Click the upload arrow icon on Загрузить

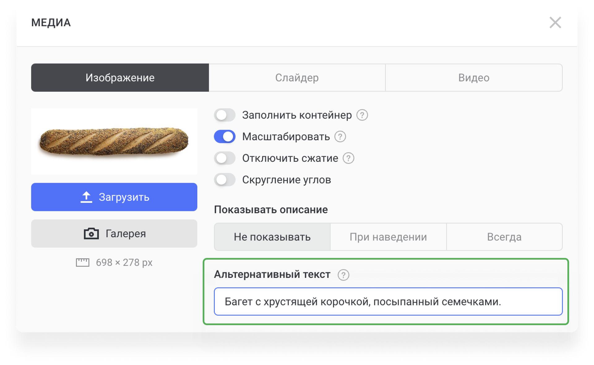[x=86, y=197]
